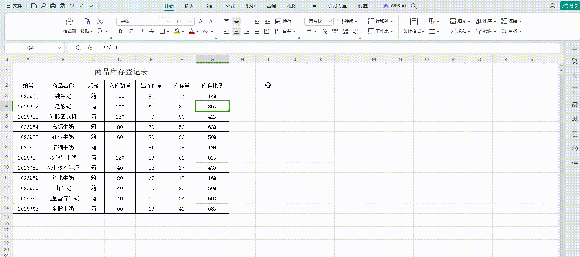580x257 pixels.
Task: Increase font size with A+ icon
Action: pos(201,21)
